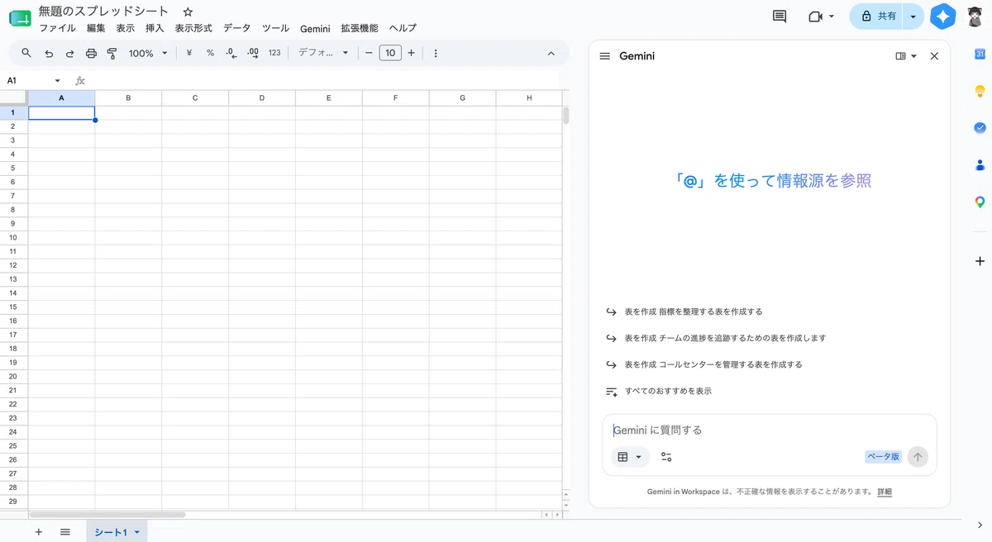Select column D header
This screenshot has width=992, height=542.
262,98
